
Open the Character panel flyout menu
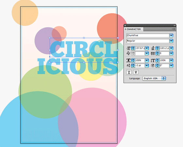pyautogui.click(x=174, y=29)
